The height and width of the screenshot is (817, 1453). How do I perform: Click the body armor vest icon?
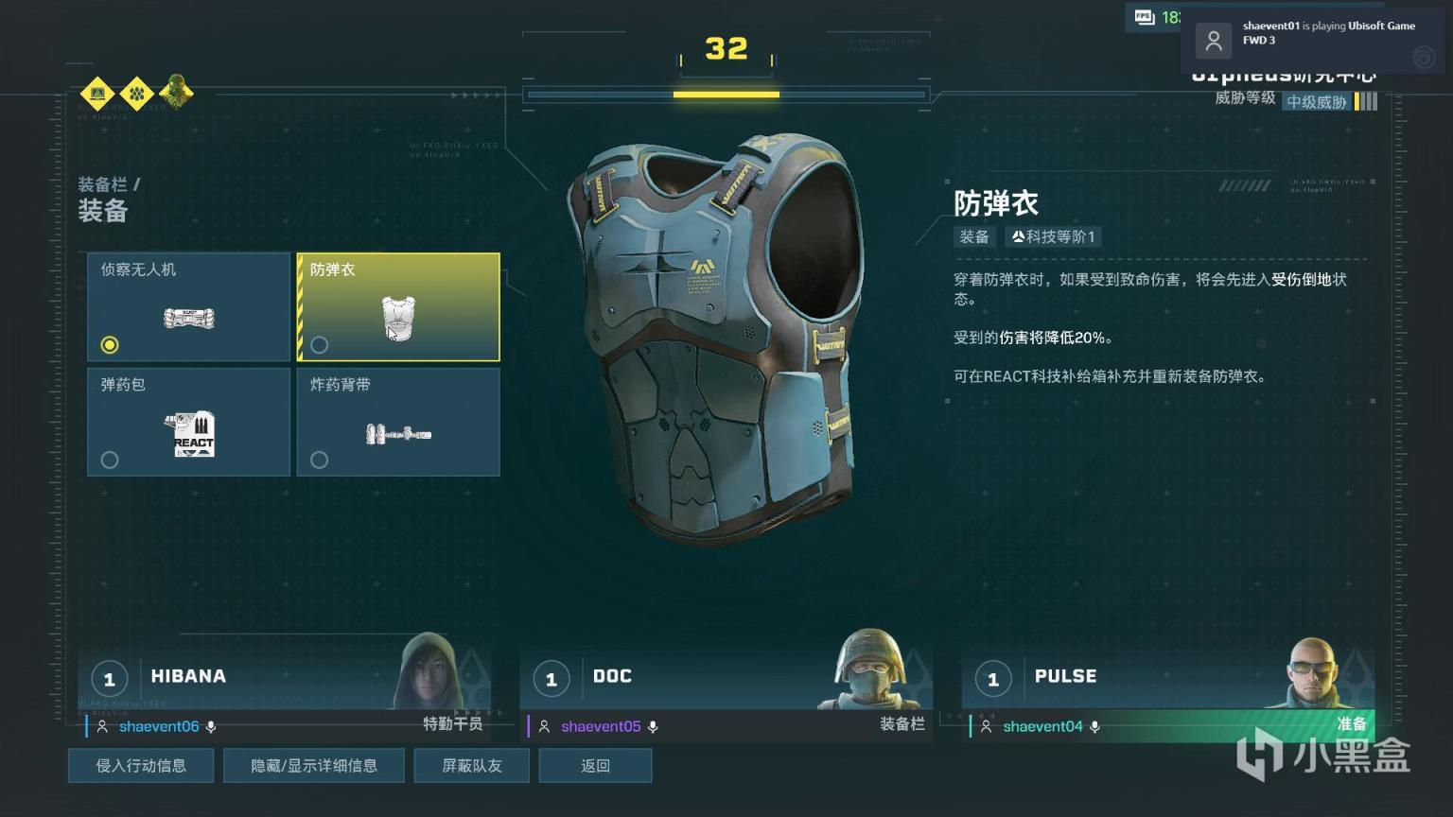pos(398,318)
